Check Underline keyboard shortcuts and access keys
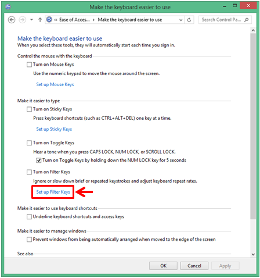The image size is (260, 278). [29, 216]
